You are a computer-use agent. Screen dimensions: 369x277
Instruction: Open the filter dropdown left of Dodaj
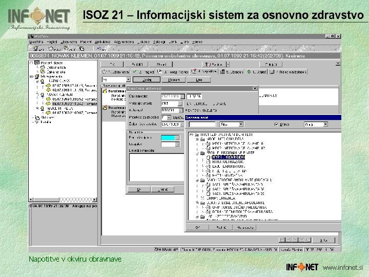(x=128, y=80)
